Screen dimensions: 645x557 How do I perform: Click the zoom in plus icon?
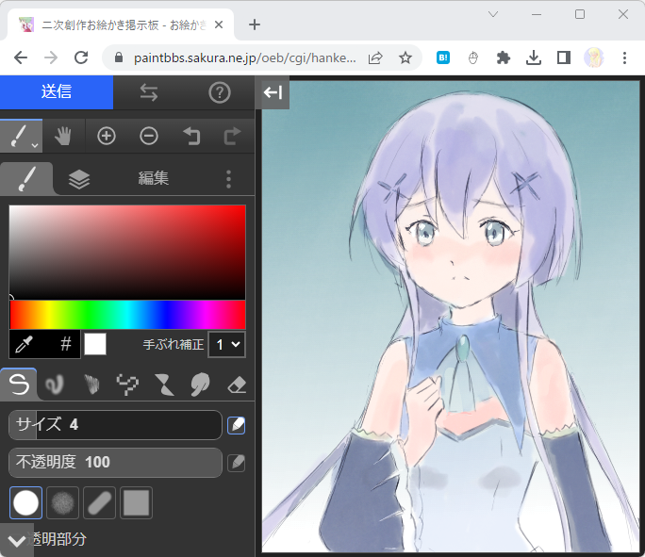(107, 136)
